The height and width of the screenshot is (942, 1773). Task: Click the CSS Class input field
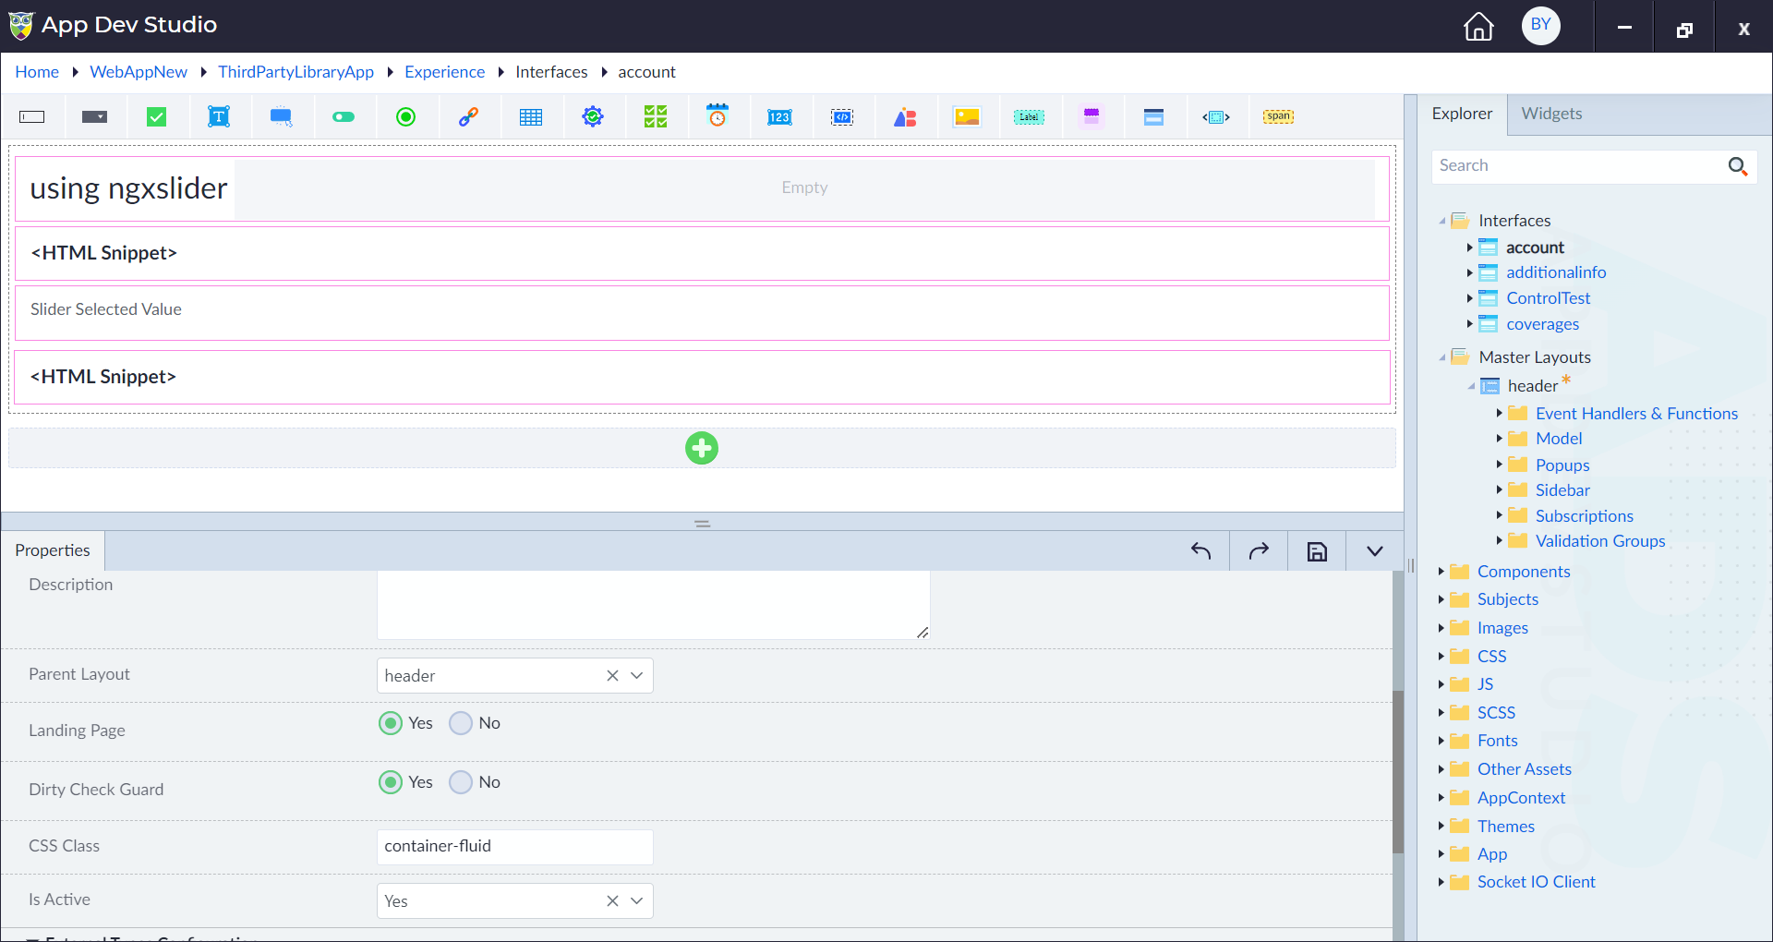[x=515, y=847]
